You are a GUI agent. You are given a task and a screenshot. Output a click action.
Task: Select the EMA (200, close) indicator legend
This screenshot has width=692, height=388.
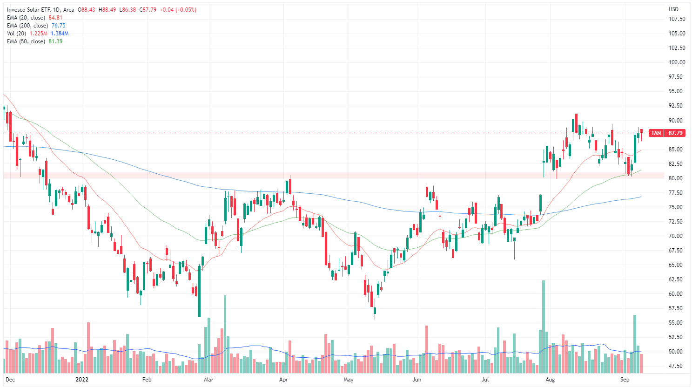coord(27,26)
